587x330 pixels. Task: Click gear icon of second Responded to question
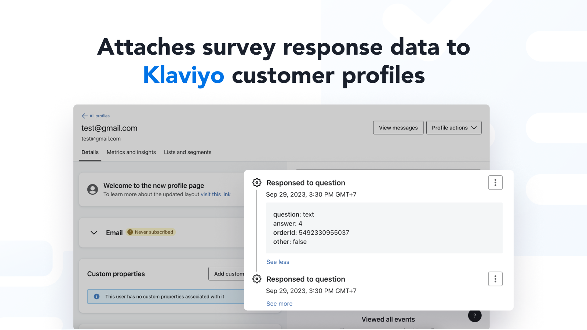pos(257,279)
